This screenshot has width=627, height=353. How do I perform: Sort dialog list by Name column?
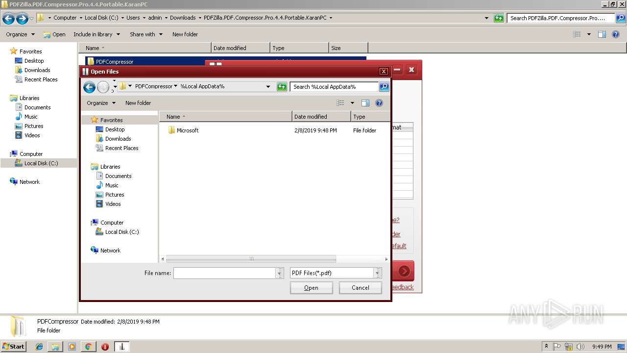pos(226,117)
